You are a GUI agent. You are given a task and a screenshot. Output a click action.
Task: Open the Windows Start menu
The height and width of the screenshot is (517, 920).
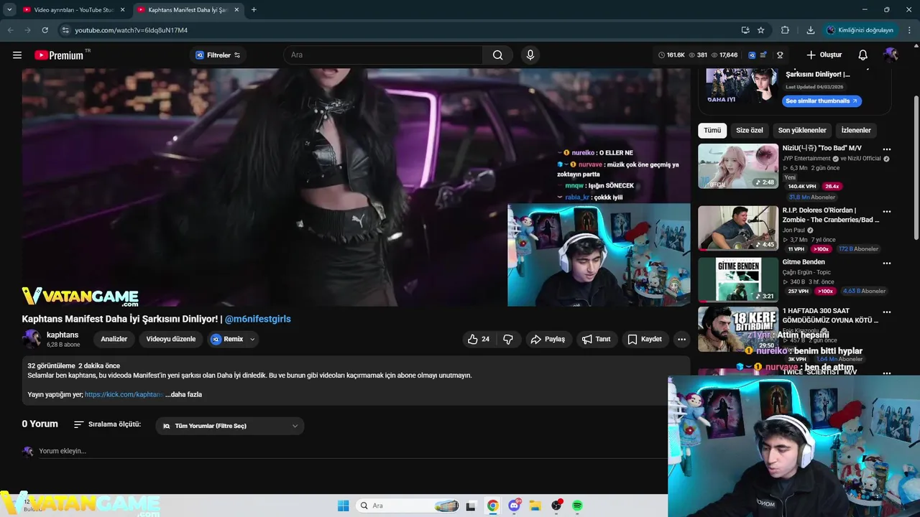pos(344,506)
